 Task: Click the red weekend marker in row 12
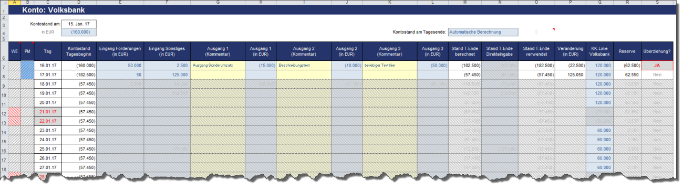pos(14,112)
